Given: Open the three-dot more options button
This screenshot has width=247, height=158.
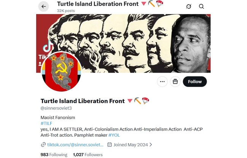Looking at the screenshot, I should tap(162, 82).
